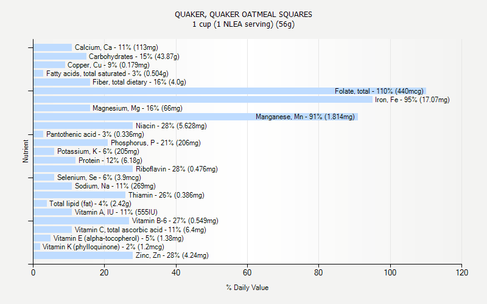Click the '% Daily Value' x-axis title
Viewport: 487px width, 304px height.
247,288
